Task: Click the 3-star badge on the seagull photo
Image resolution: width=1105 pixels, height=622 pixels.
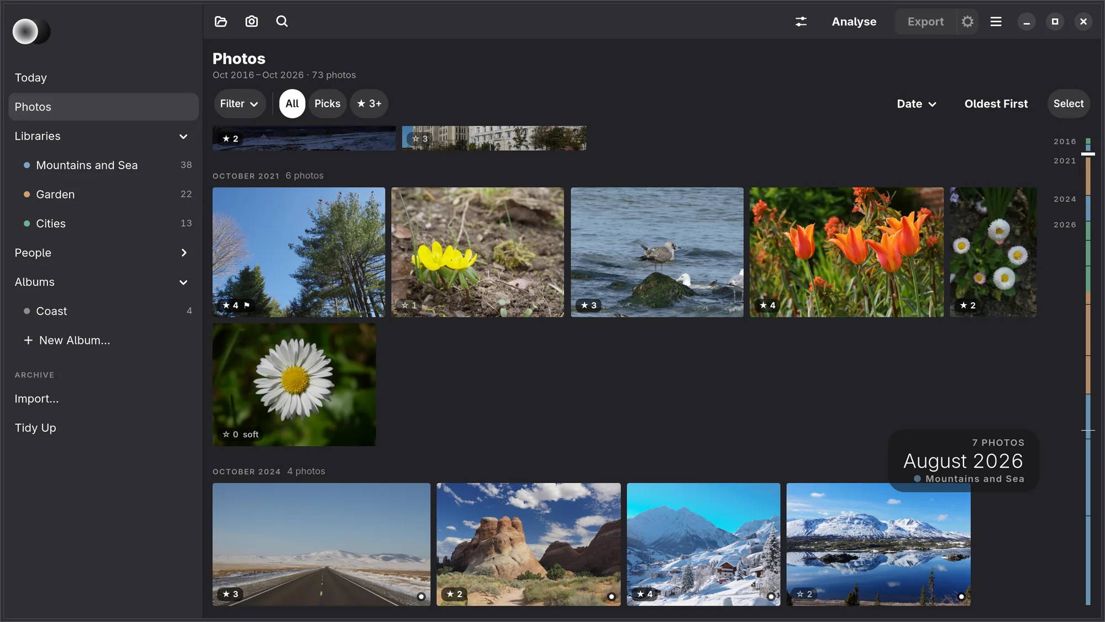Action: pos(588,305)
